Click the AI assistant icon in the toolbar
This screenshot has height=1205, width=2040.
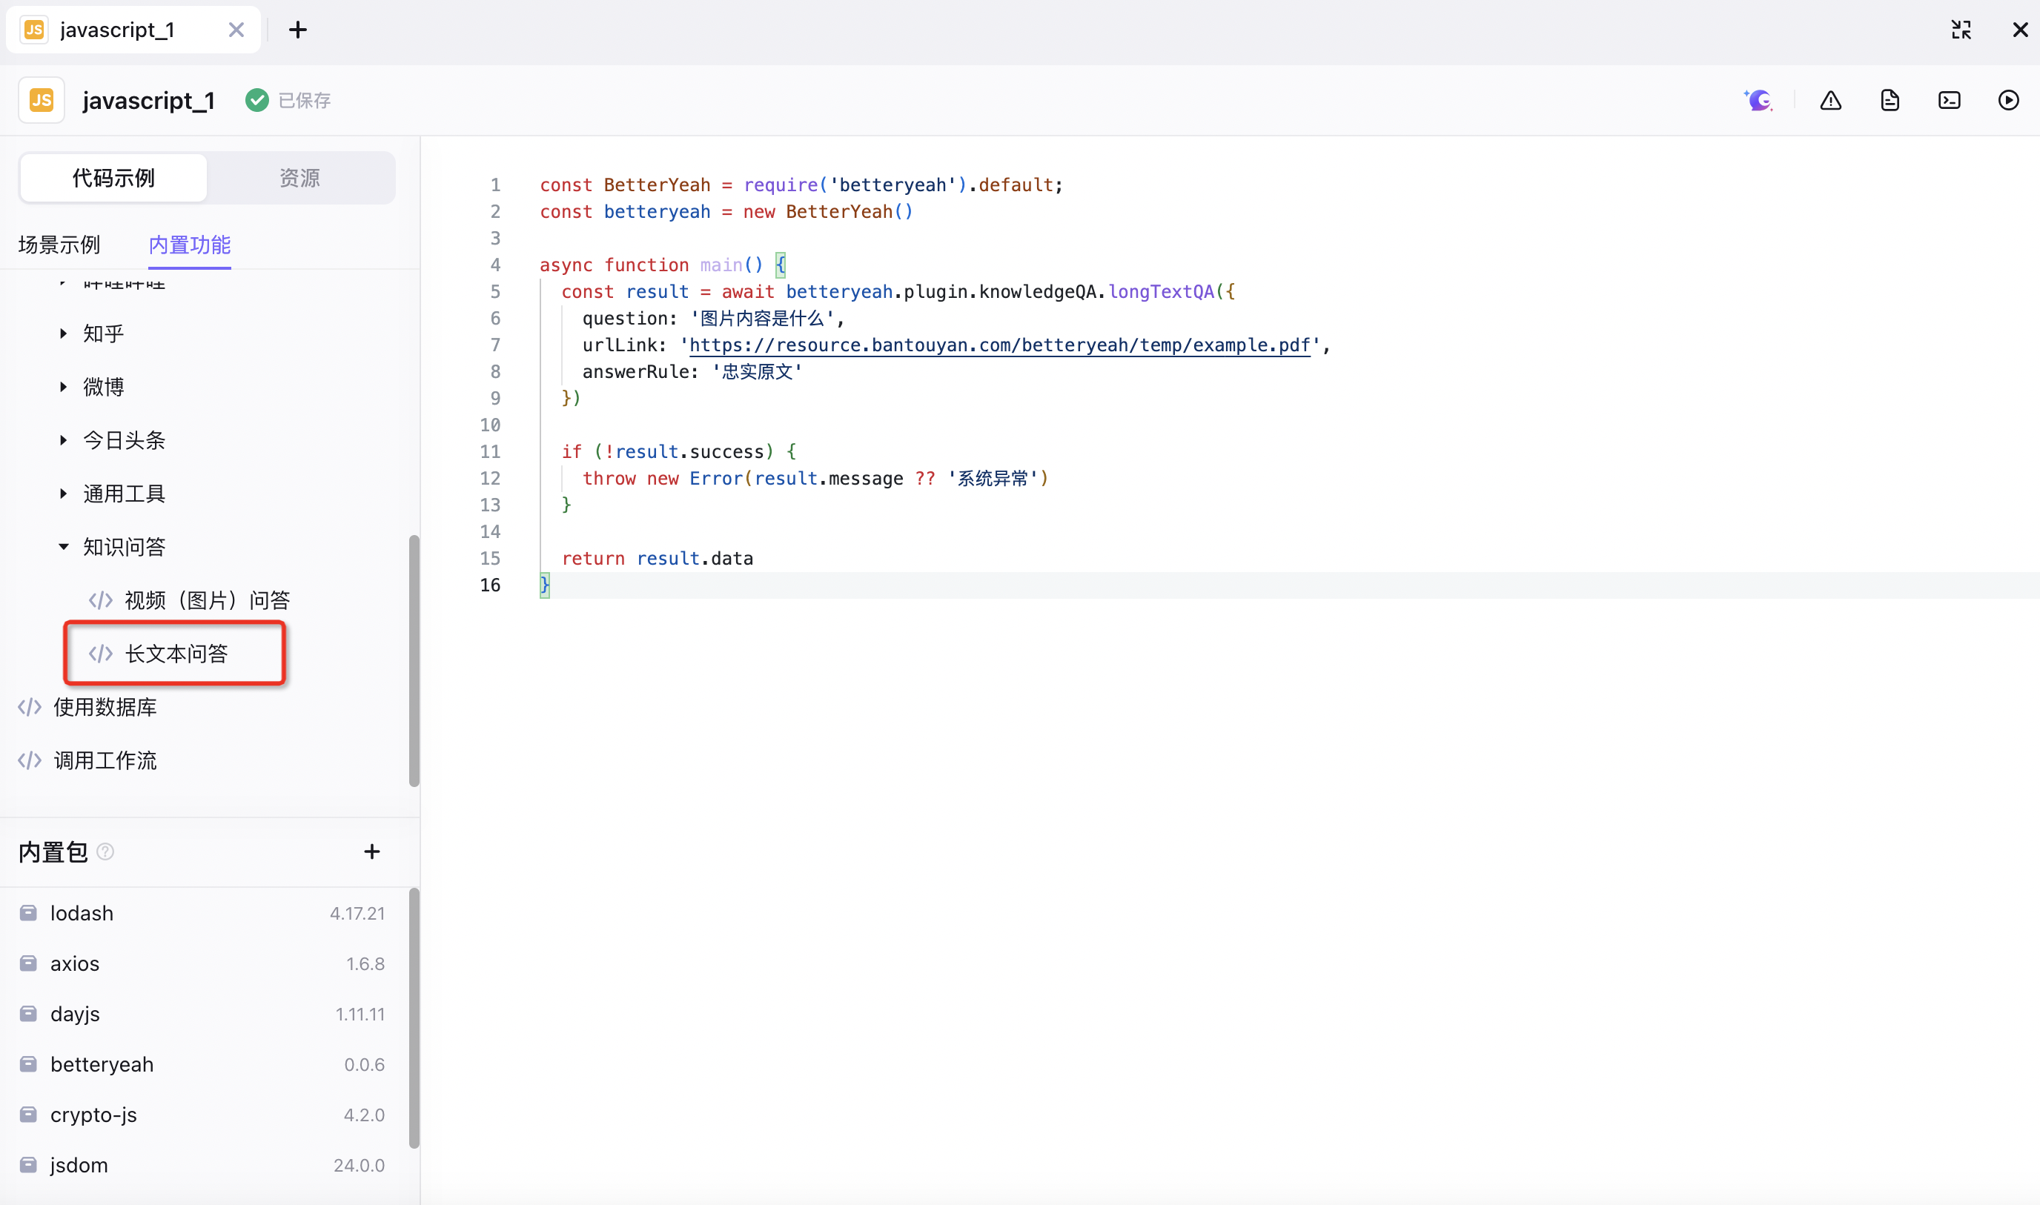tap(1758, 100)
